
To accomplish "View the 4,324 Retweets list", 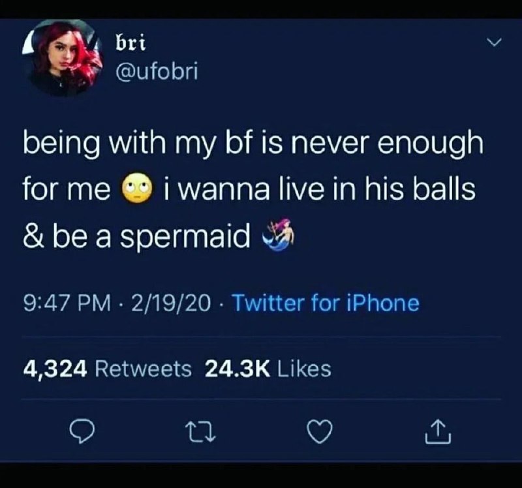I will 107,369.
